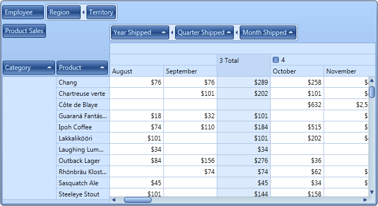
Task: Sort by Year Shipped field header
Action: coord(140,32)
